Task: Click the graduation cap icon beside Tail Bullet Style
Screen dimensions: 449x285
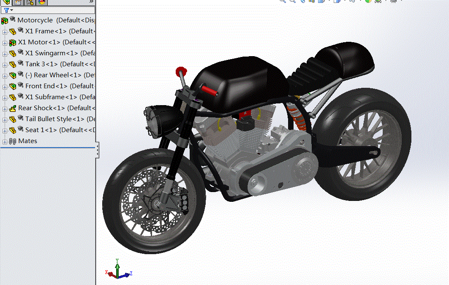Action: (x=20, y=118)
